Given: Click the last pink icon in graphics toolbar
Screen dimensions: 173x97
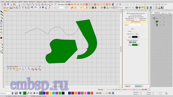Looking at the screenshot, I should click(x=39, y=69).
